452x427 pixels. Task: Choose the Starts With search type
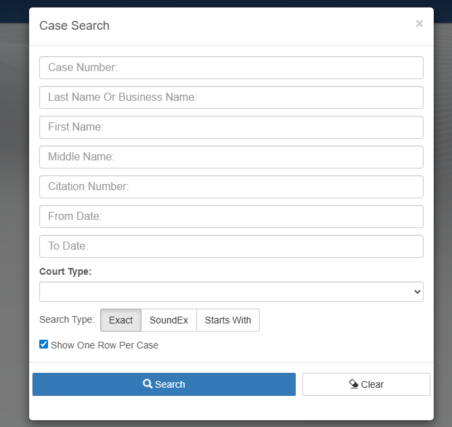pos(227,320)
